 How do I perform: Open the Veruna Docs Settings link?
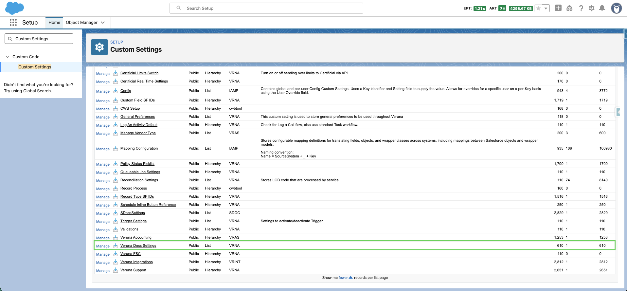[x=138, y=246]
